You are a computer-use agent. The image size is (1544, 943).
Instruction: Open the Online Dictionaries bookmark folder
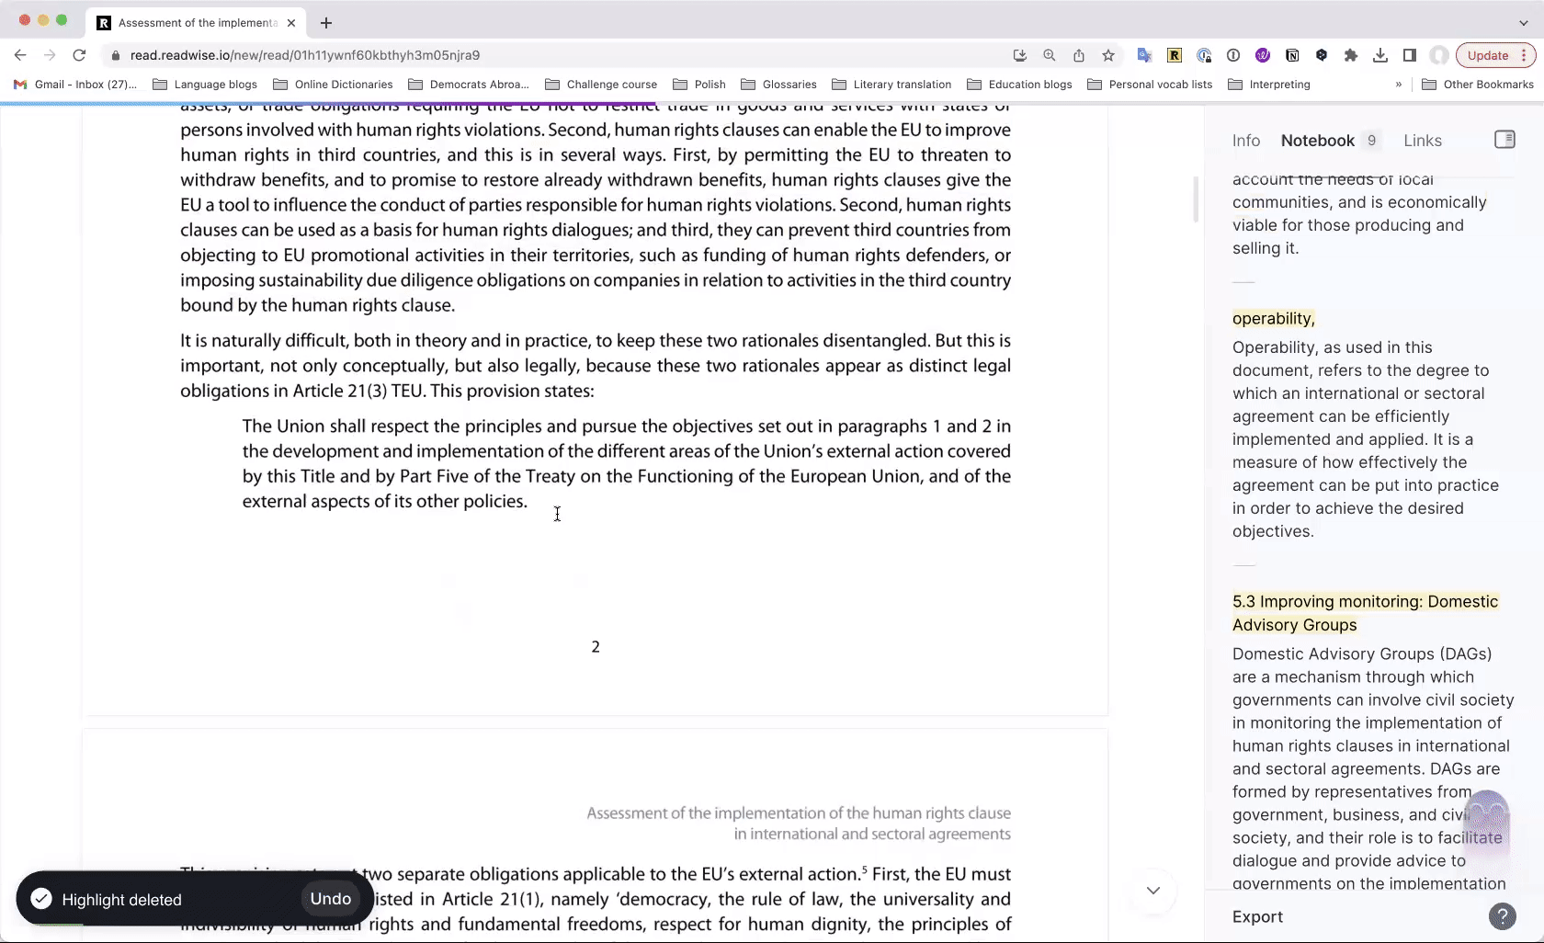[x=334, y=85]
